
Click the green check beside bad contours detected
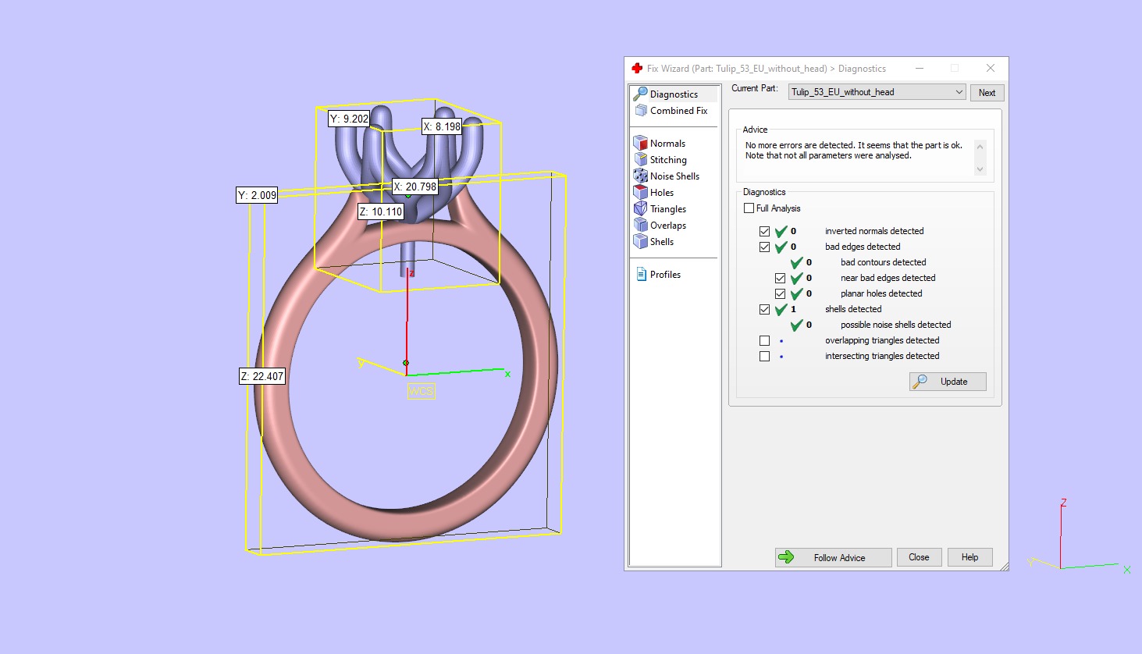coord(796,262)
